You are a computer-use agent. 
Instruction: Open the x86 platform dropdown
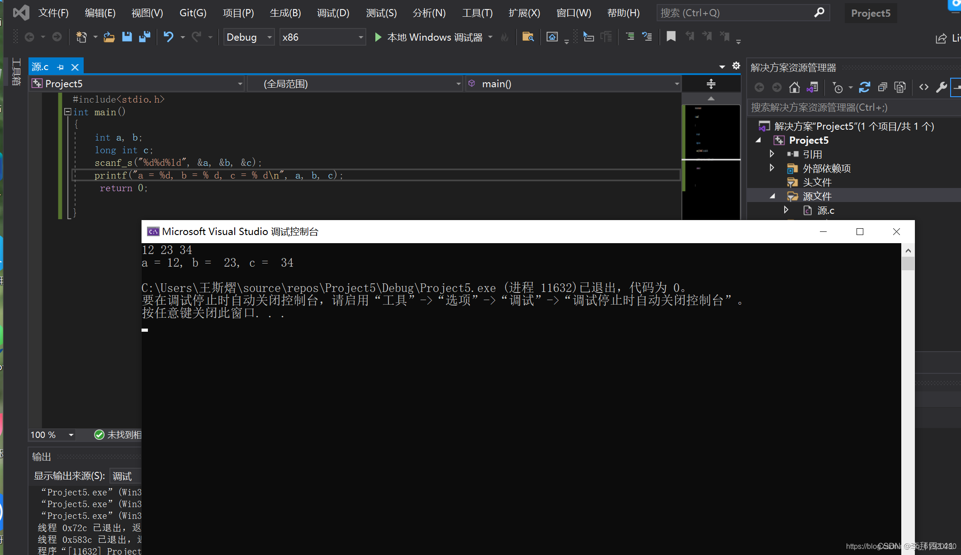(x=322, y=37)
